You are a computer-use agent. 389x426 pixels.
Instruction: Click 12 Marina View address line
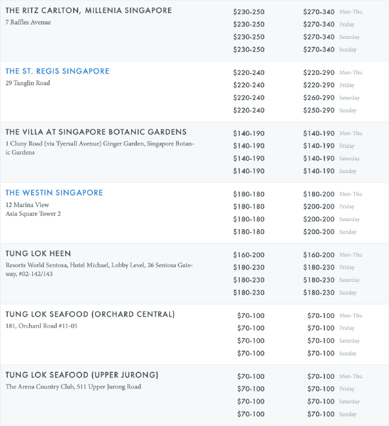coord(27,205)
